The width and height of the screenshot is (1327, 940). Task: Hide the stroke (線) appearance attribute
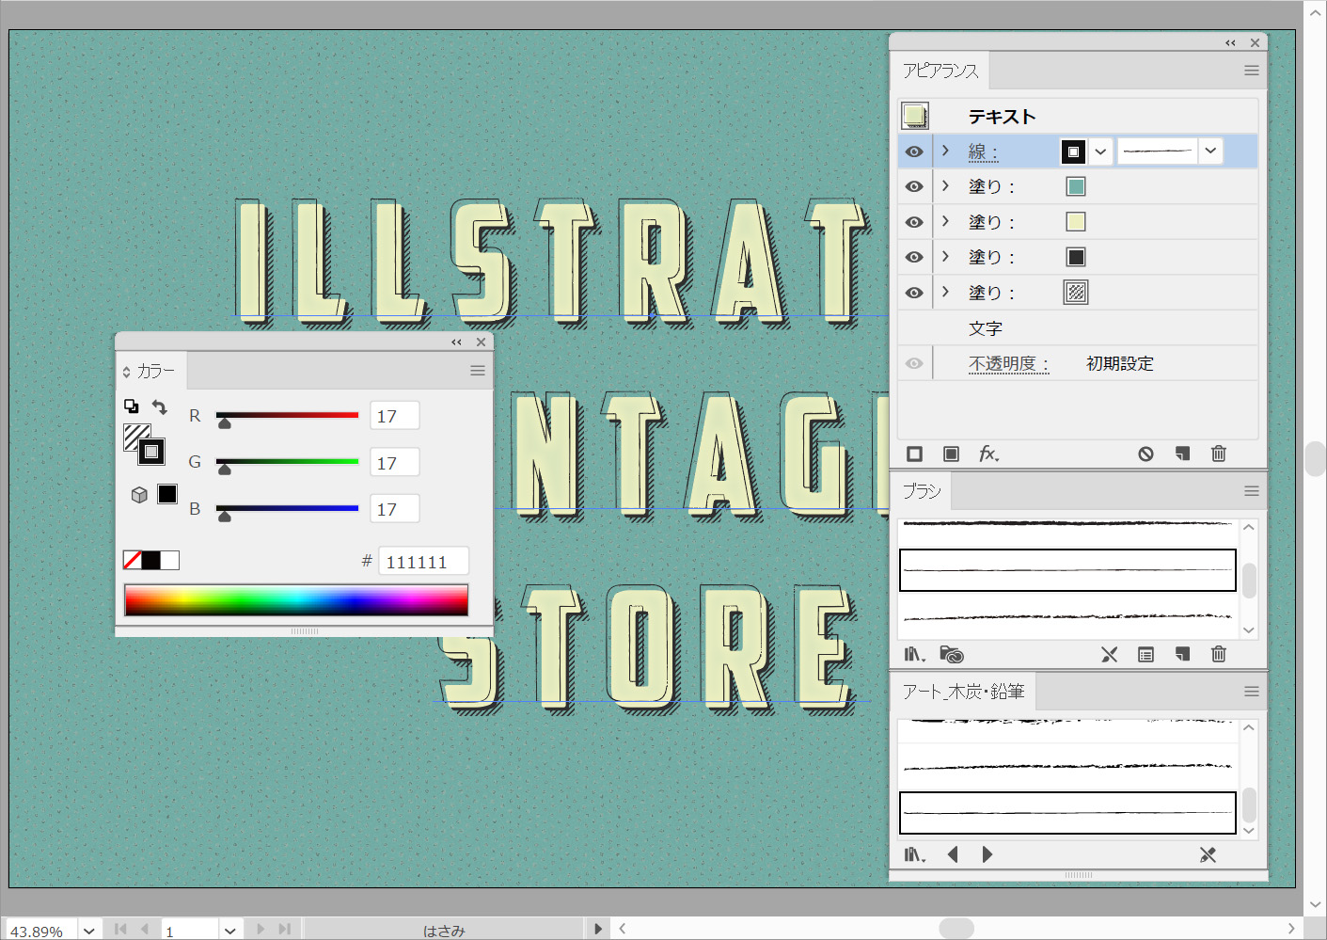[914, 151]
